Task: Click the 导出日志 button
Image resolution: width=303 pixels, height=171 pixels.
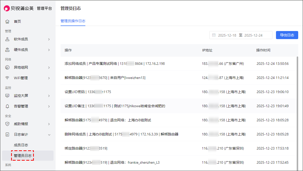Action: pos(287,35)
